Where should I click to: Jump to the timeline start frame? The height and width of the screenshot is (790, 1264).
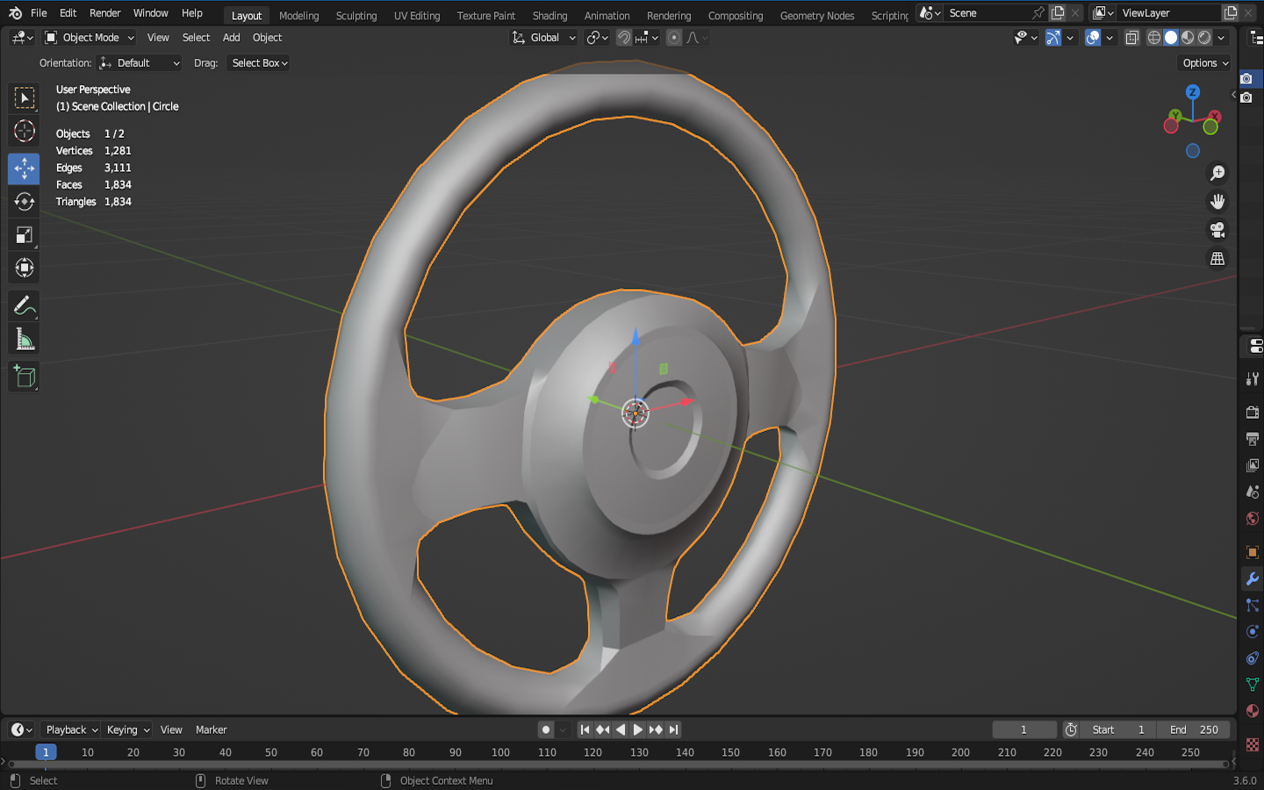[585, 729]
